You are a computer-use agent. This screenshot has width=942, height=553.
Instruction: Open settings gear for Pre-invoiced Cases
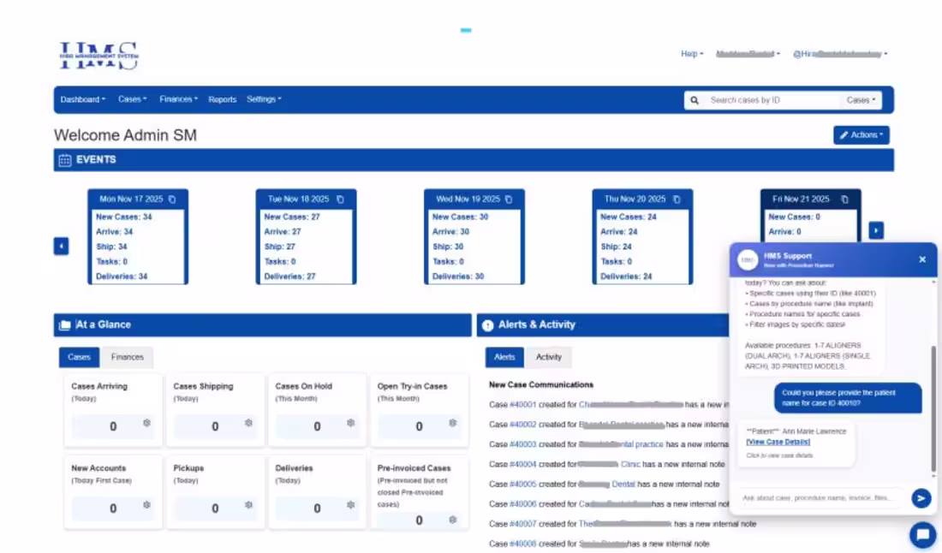(x=453, y=520)
